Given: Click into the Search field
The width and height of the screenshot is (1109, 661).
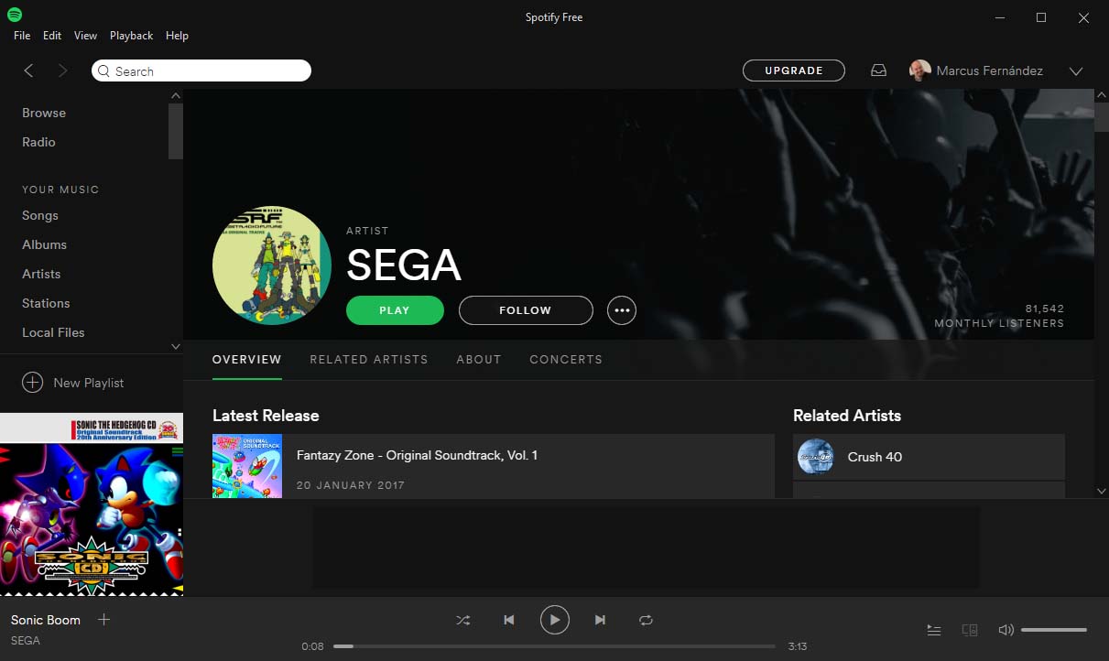Looking at the screenshot, I should [x=201, y=70].
